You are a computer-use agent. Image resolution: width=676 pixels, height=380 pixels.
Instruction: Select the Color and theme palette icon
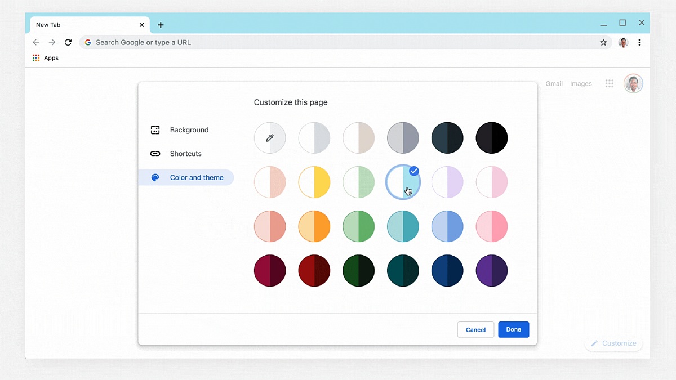(x=155, y=177)
